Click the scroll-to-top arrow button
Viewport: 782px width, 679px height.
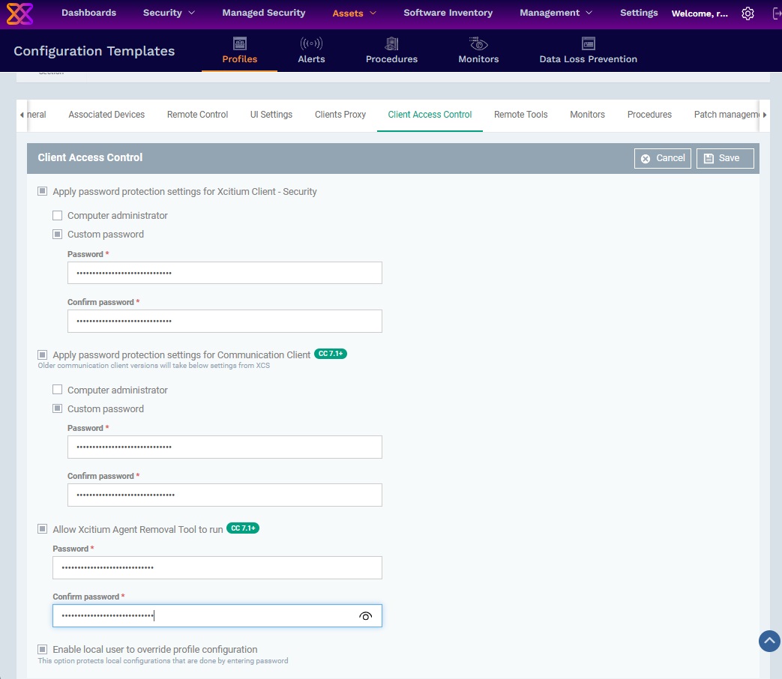click(769, 641)
